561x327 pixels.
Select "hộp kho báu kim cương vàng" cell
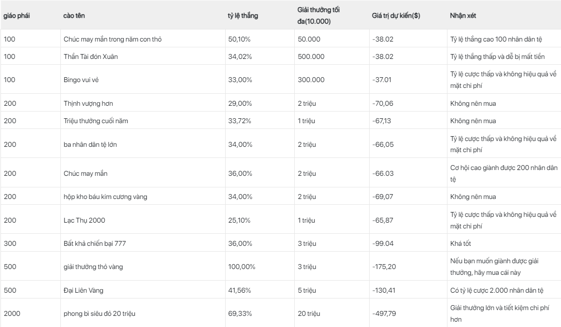[102, 197]
